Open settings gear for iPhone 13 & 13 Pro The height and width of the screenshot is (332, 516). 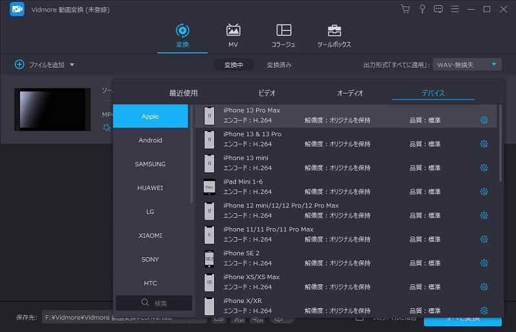click(484, 144)
